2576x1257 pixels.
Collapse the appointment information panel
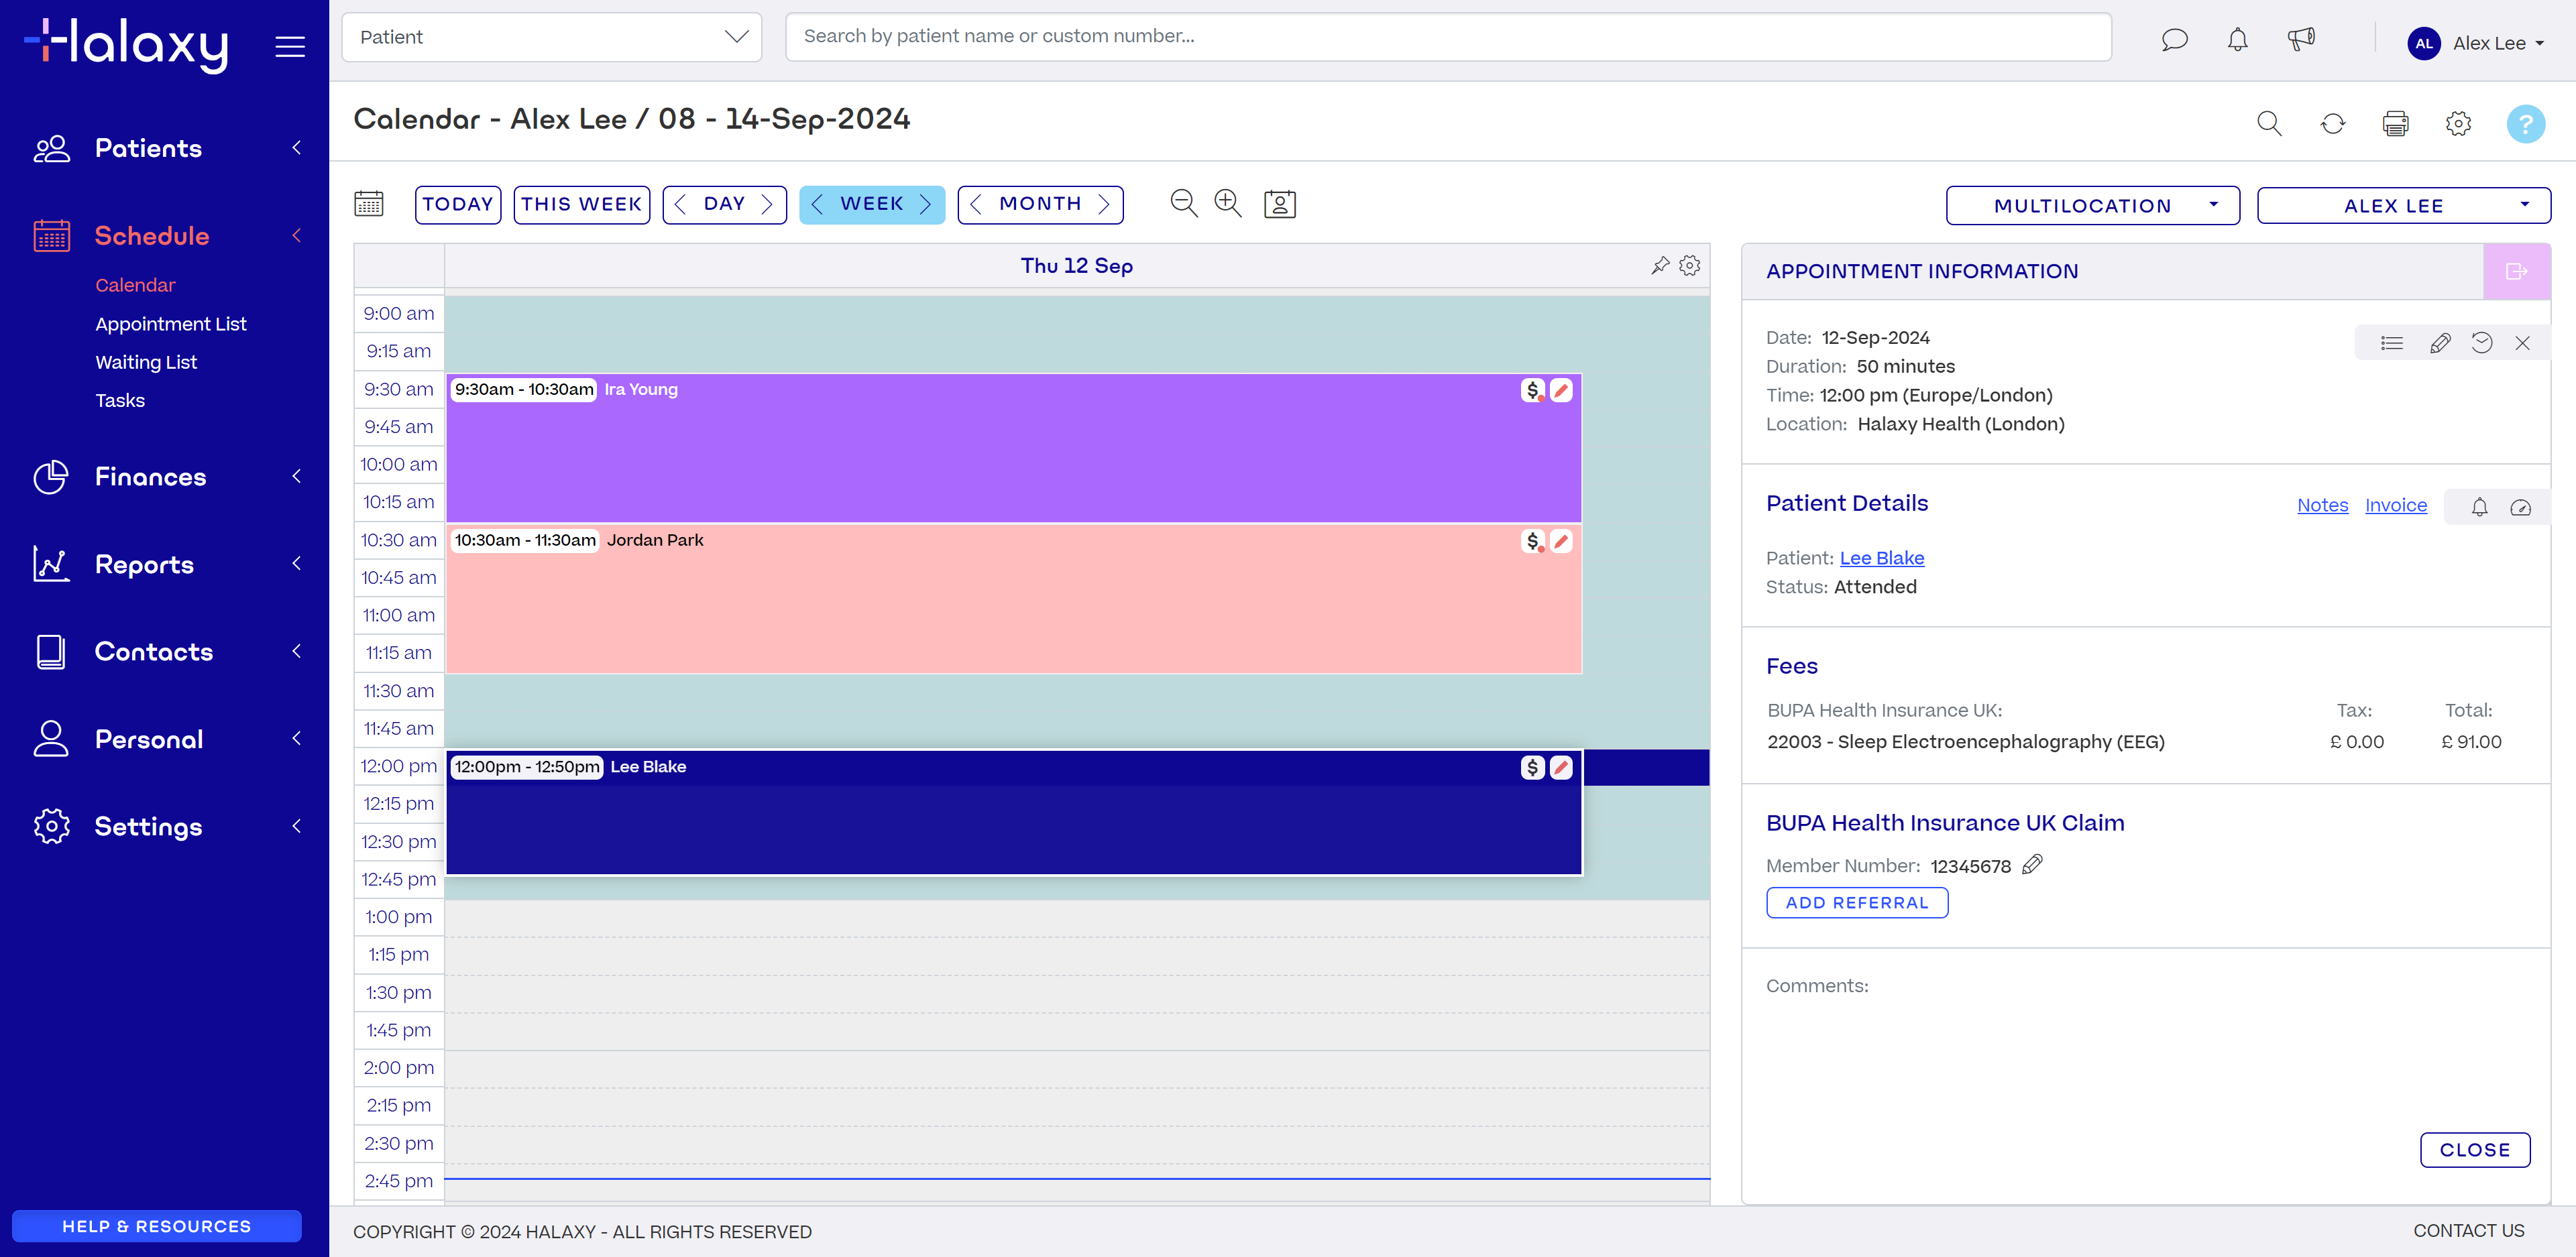2517,271
